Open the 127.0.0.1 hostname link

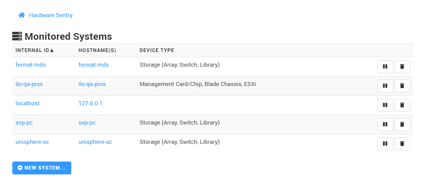90,103
